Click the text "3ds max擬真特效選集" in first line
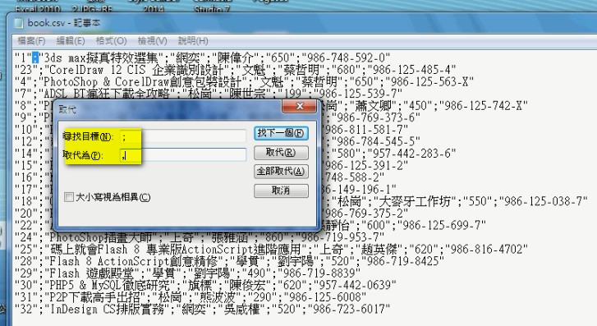 101,57
